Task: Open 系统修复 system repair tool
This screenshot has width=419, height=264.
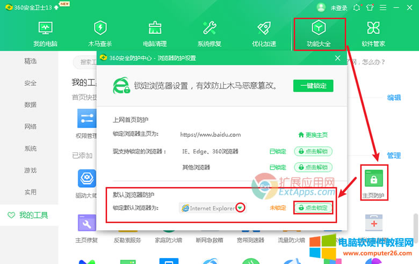Action: [x=209, y=33]
